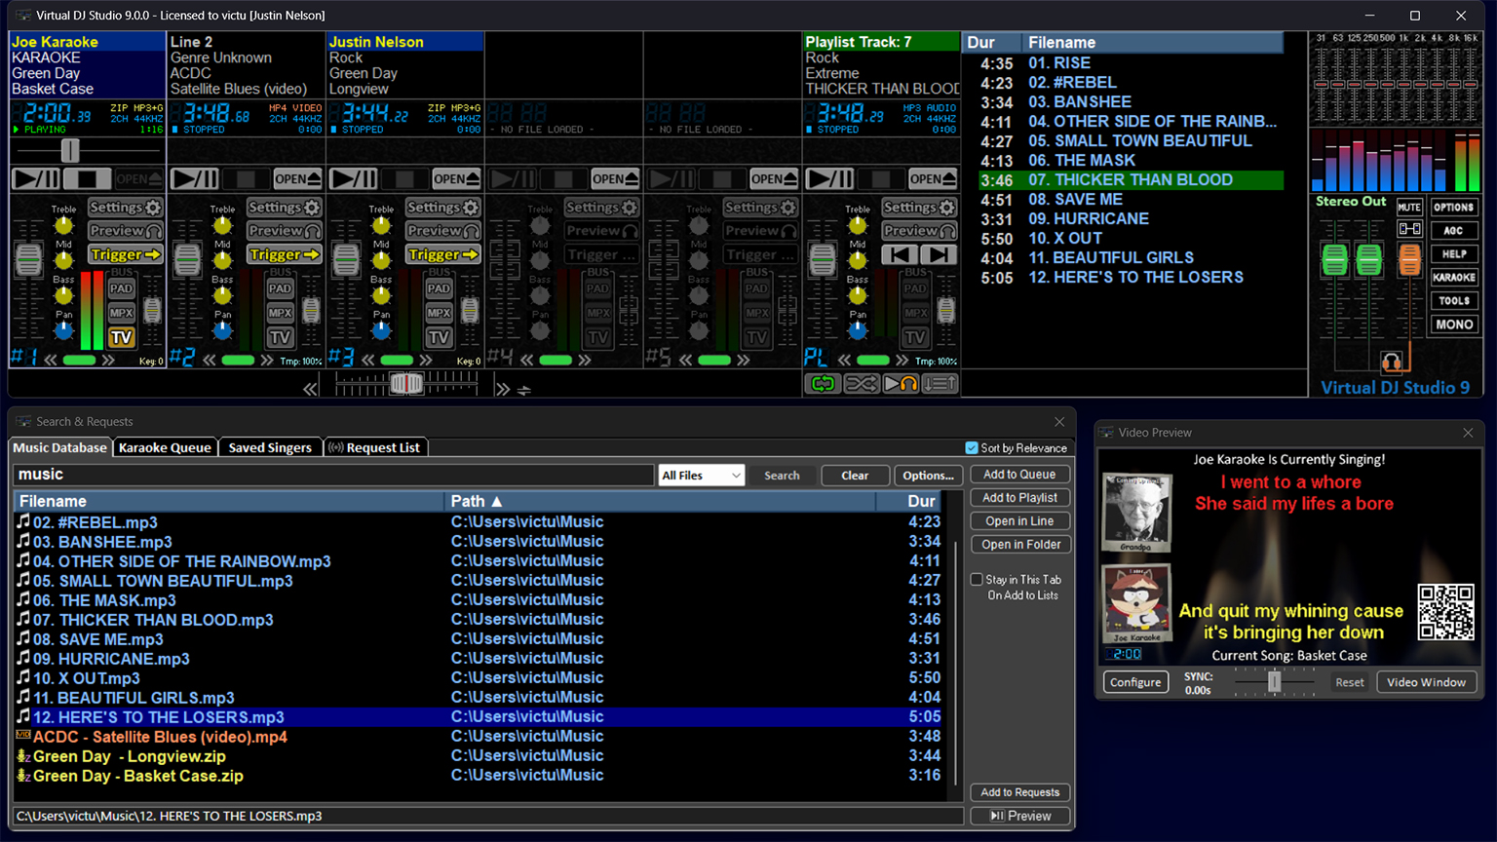Click the SYNC slider in Video Preview
The width and height of the screenshot is (1497, 842).
1274,682
